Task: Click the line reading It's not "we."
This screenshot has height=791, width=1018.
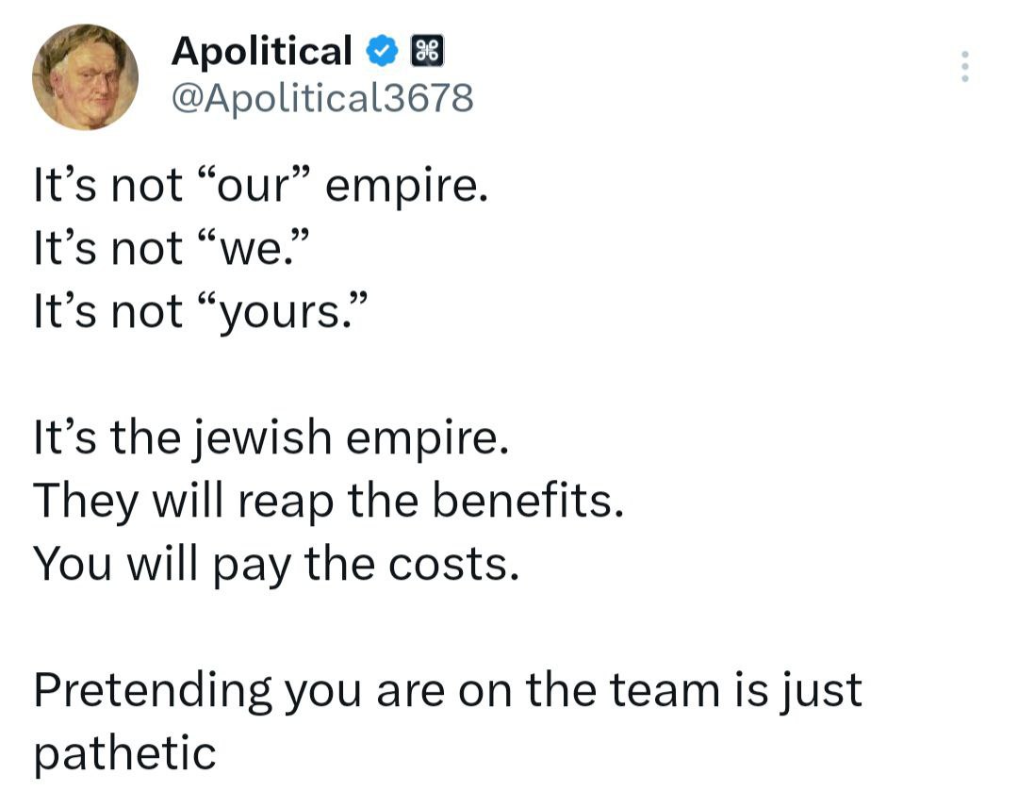Action: click(x=171, y=248)
